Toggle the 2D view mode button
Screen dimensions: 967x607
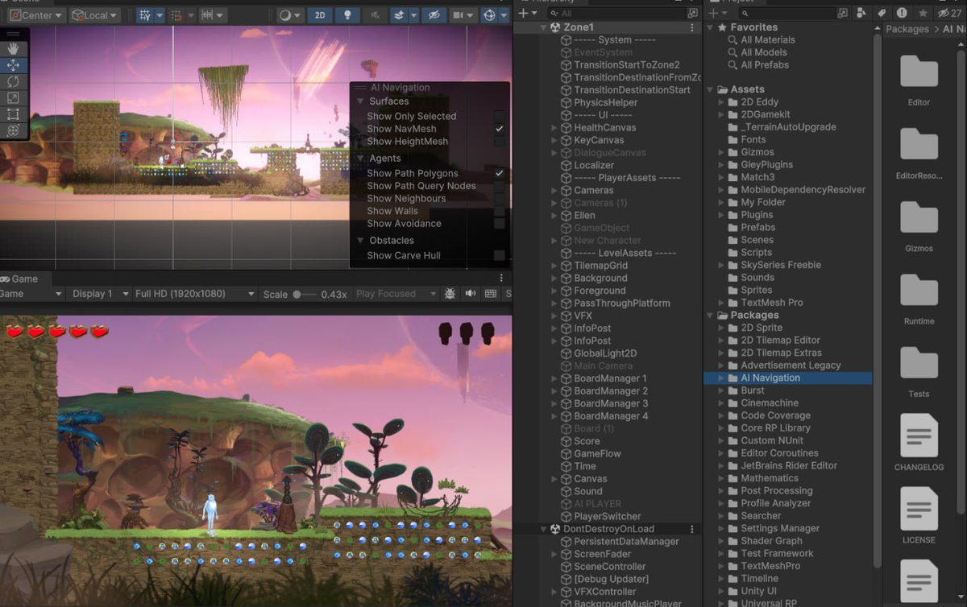319,14
